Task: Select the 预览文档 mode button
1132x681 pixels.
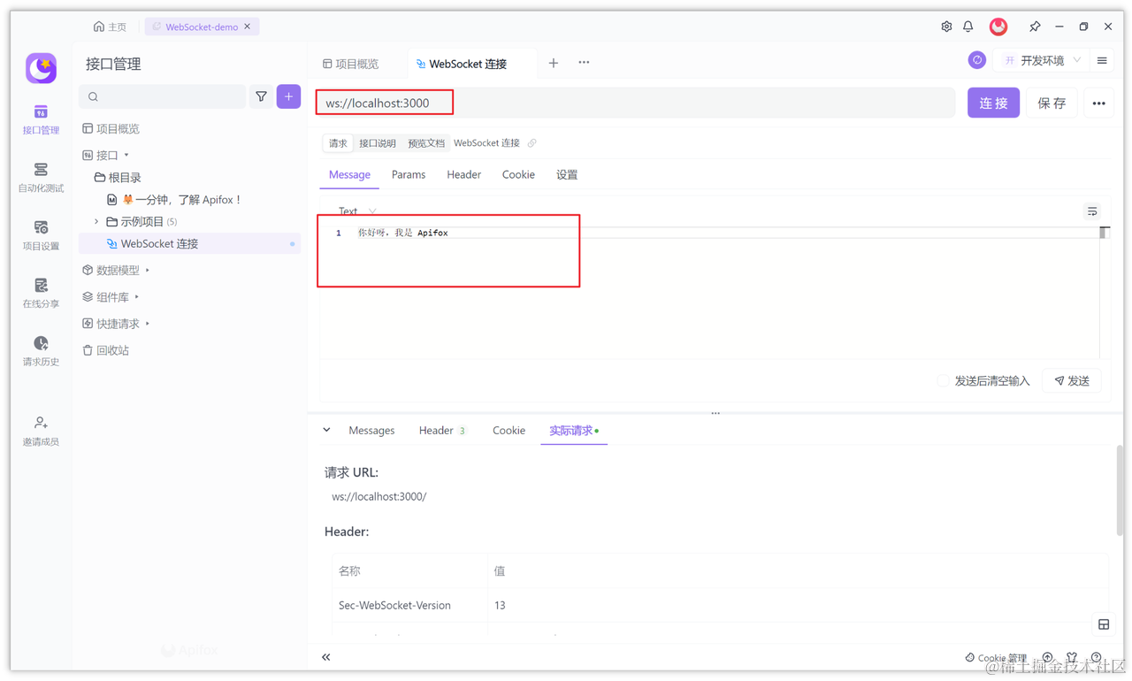Action: [x=426, y=143]
